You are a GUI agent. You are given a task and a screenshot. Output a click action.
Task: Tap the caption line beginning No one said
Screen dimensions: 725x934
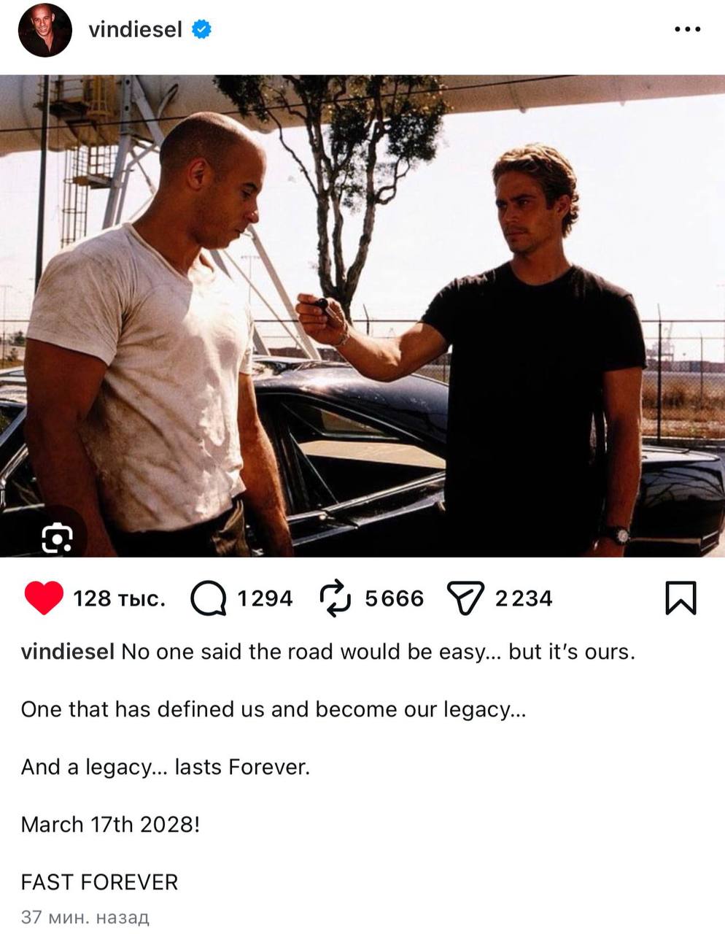tap(328, 652)
